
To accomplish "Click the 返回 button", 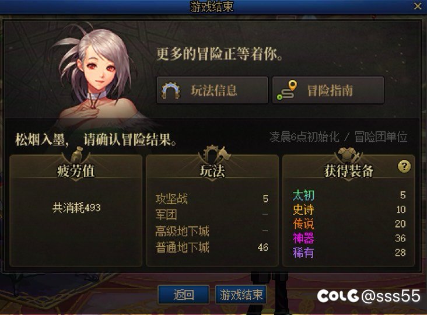I will [x=184, y=295].
